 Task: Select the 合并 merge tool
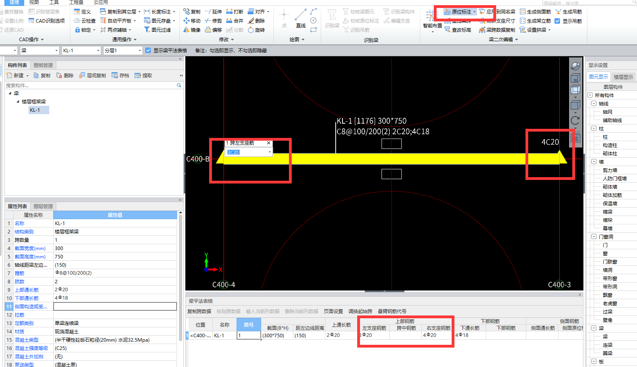235,21
